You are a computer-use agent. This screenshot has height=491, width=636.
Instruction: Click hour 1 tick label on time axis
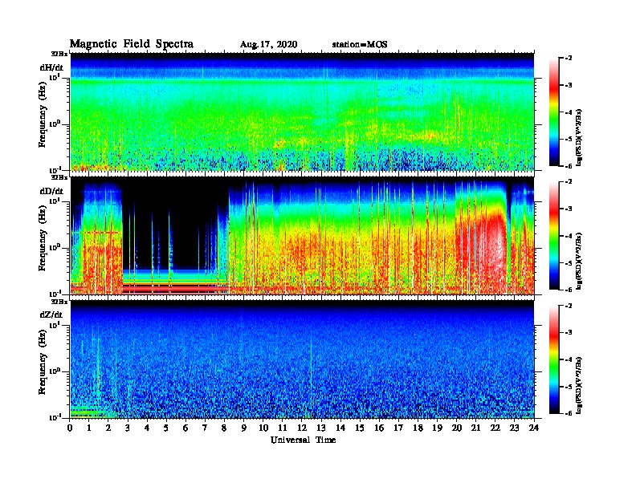[89, 428]
